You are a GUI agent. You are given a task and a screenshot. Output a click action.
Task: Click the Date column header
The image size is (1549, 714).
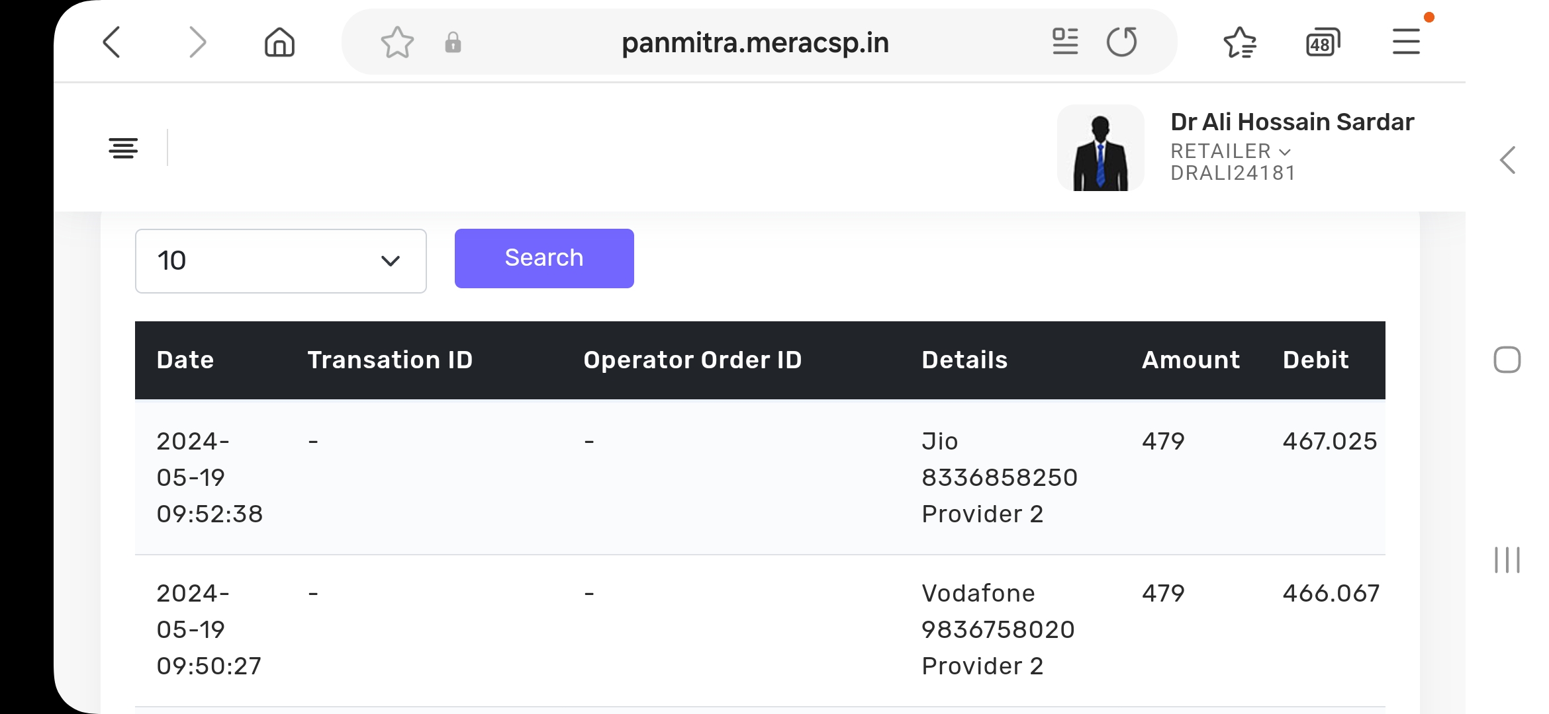tap(185, 360)
